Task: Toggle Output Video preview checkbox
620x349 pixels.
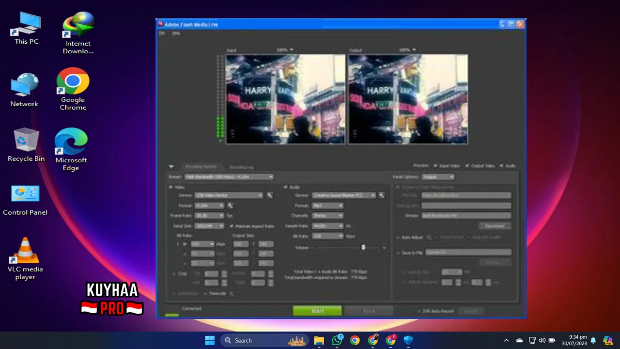Action: pos(467,166)
